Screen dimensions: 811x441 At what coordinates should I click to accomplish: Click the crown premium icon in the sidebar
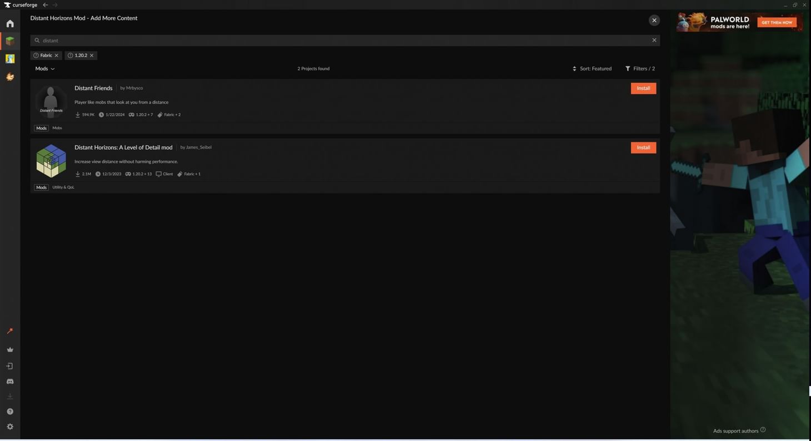[x=10, y=349]
